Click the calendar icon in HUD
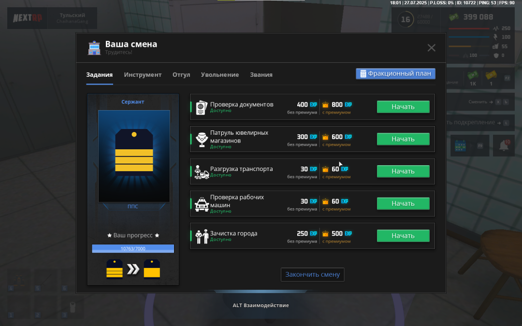 pyautogui.click(x=461, y=146)
